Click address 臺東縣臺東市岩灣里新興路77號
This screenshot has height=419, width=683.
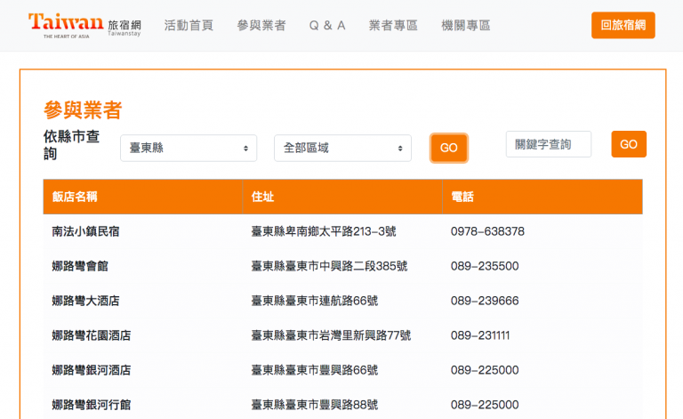tap(331, 335)
